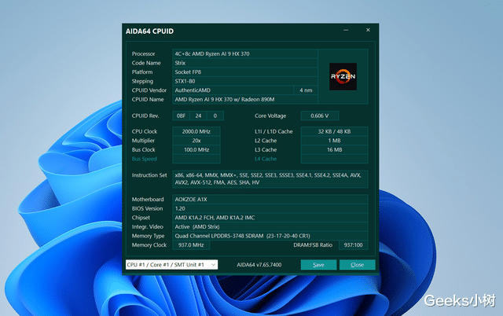Click the CPUID Rev. 0BF field
Screen dimensions: 503x316
pos(182,116)
